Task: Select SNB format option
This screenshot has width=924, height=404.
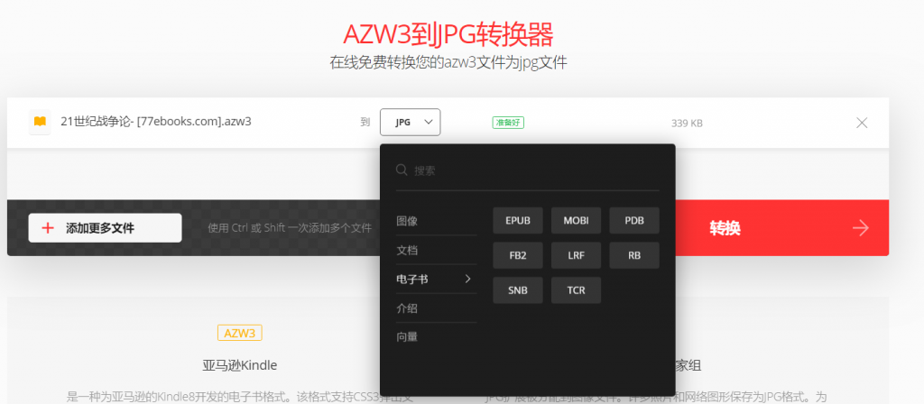Action: 518,290
